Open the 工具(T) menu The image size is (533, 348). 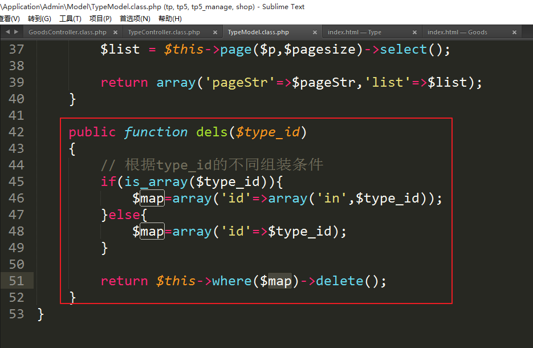[70, 18]
